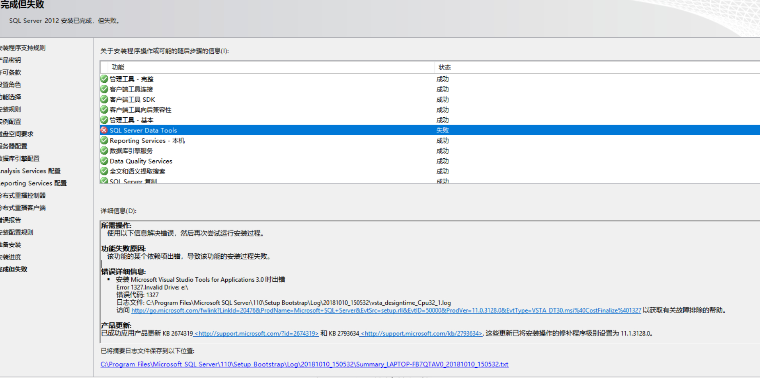Select the 全文和语义提取搜索 feature name
760x378 pixels.
(x=137, y=171)
